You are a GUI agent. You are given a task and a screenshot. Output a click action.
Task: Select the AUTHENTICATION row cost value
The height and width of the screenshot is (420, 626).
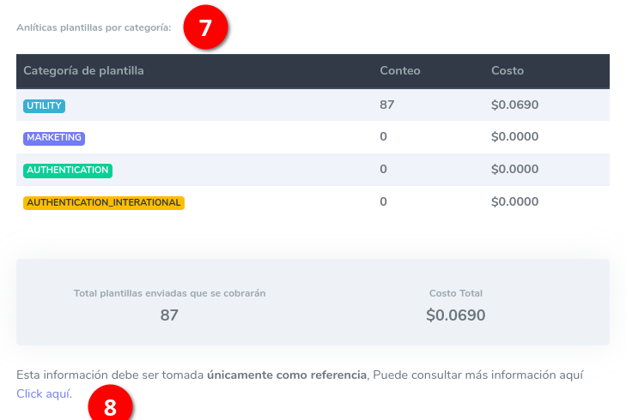click(x=514, y=170)
